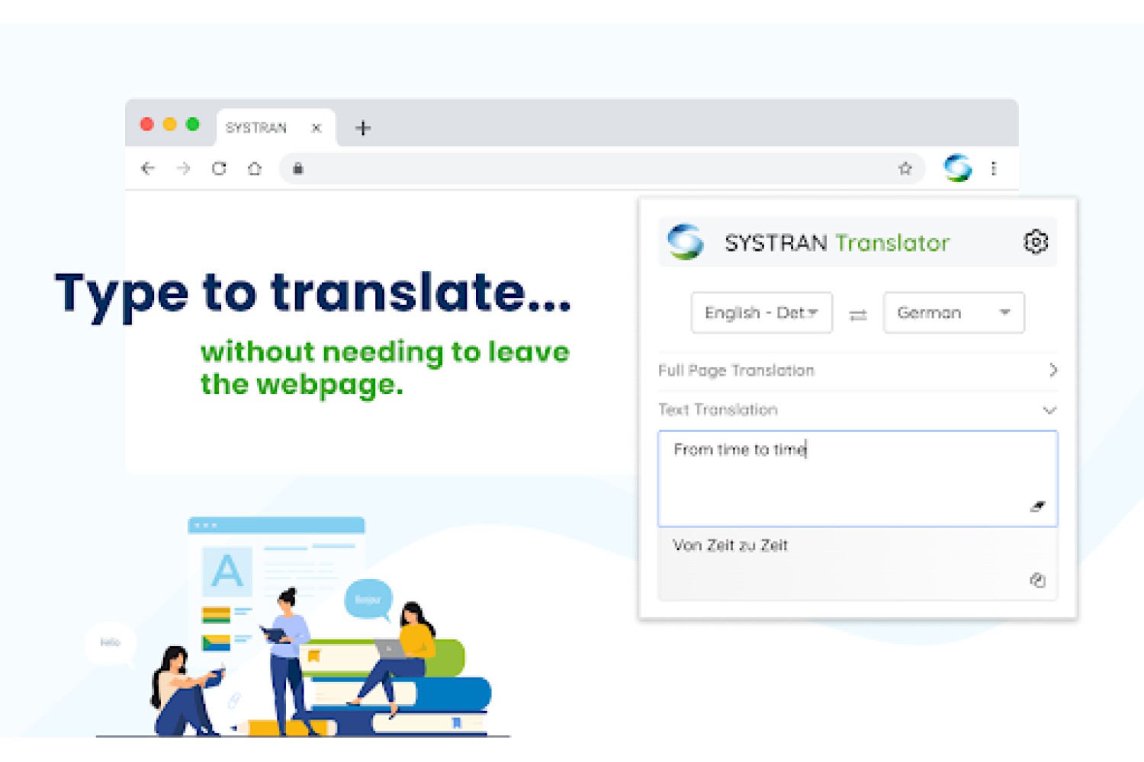Copy the translated text icon
The height and width of the screenshot is (762, 1144).
[x=1037, y=580]
